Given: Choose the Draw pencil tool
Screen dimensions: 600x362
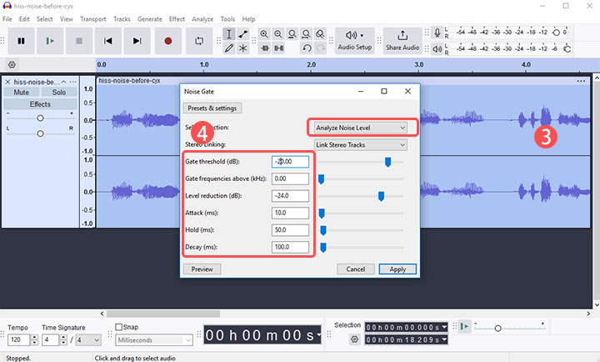Looking at the screenshot, I should (x=229, y=48).
